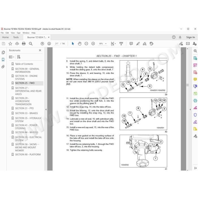Open the fit page options icon
Viewport: 198px width, 198px height.
[113, 44]
